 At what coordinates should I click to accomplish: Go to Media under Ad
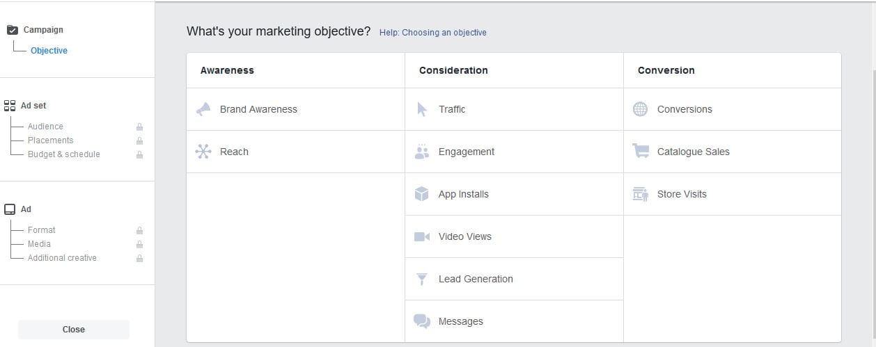point(39,244)
